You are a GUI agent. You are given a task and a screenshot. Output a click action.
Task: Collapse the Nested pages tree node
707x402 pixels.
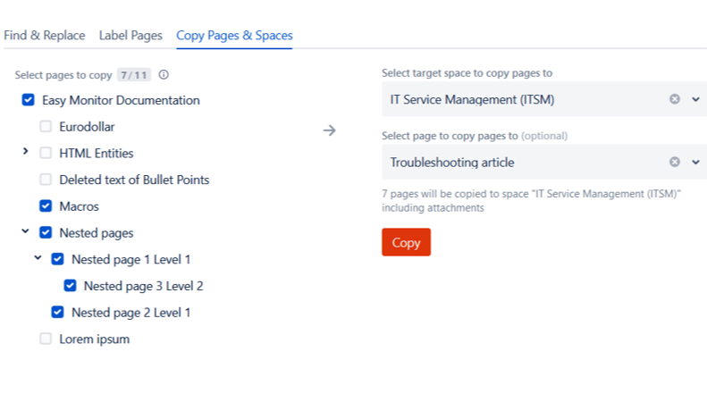coord(25,232)
